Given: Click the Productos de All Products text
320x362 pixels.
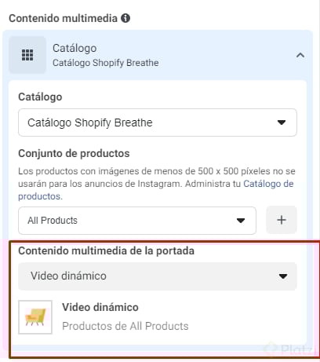Looking at the screenshot, I should (x=125, y=326).
